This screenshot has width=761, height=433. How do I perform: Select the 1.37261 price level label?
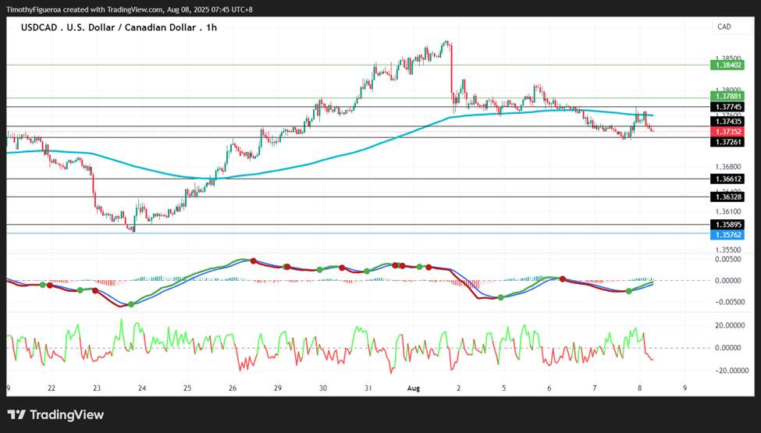(x=727, y=142)
